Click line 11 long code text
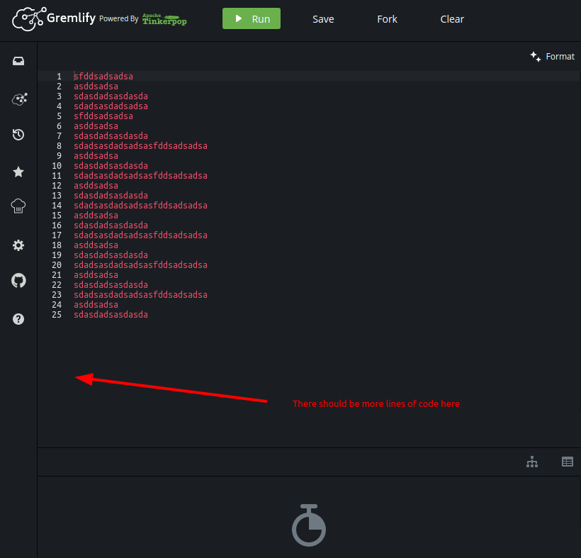 click(140, 176)
